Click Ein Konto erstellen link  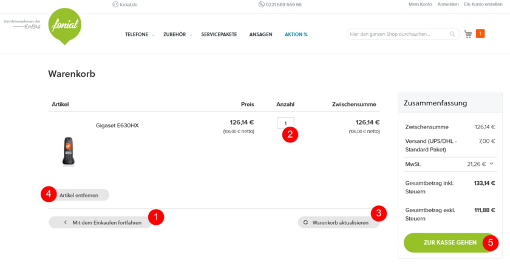coord(483,4)
